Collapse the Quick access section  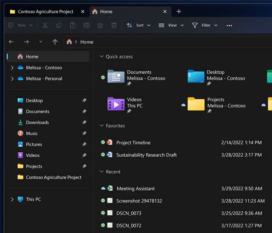pos(102,57)
